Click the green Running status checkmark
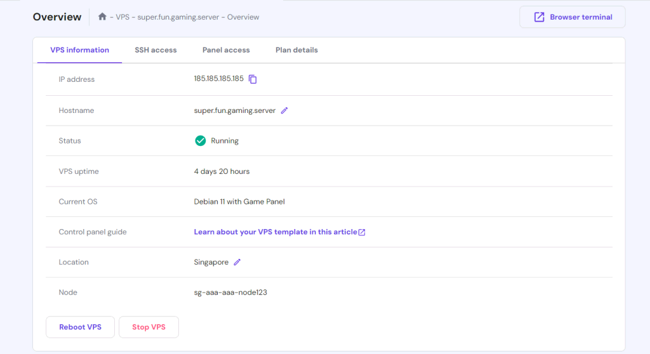The height and width of the screenshot is (354, 650). click(201, 141)
